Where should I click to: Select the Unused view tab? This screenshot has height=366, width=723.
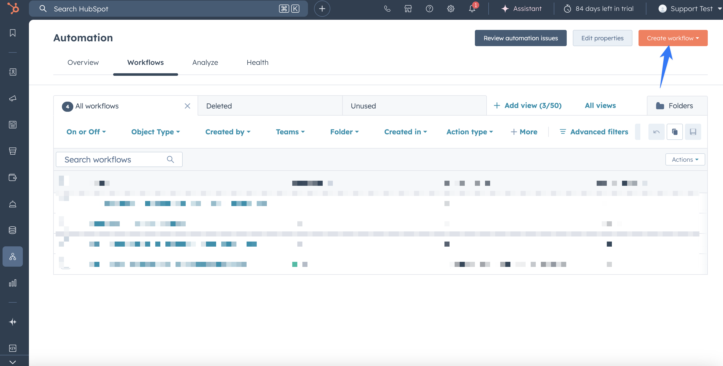(414, 106)
